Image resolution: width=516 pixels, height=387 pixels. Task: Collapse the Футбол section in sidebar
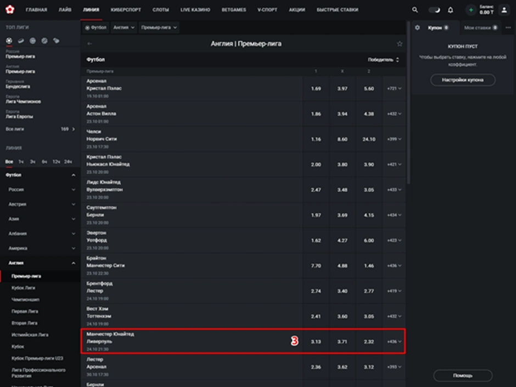pyautogui.click(x=74, y=175)
